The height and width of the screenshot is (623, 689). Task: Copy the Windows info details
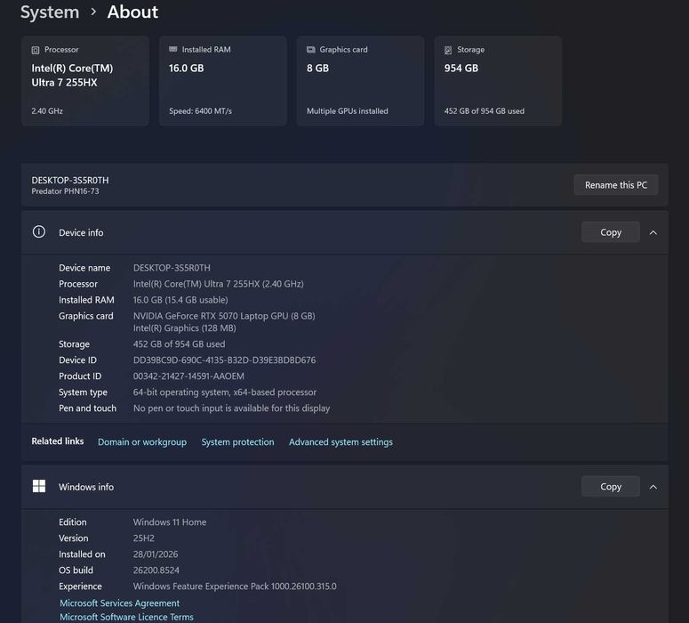[x=611, y=487]
